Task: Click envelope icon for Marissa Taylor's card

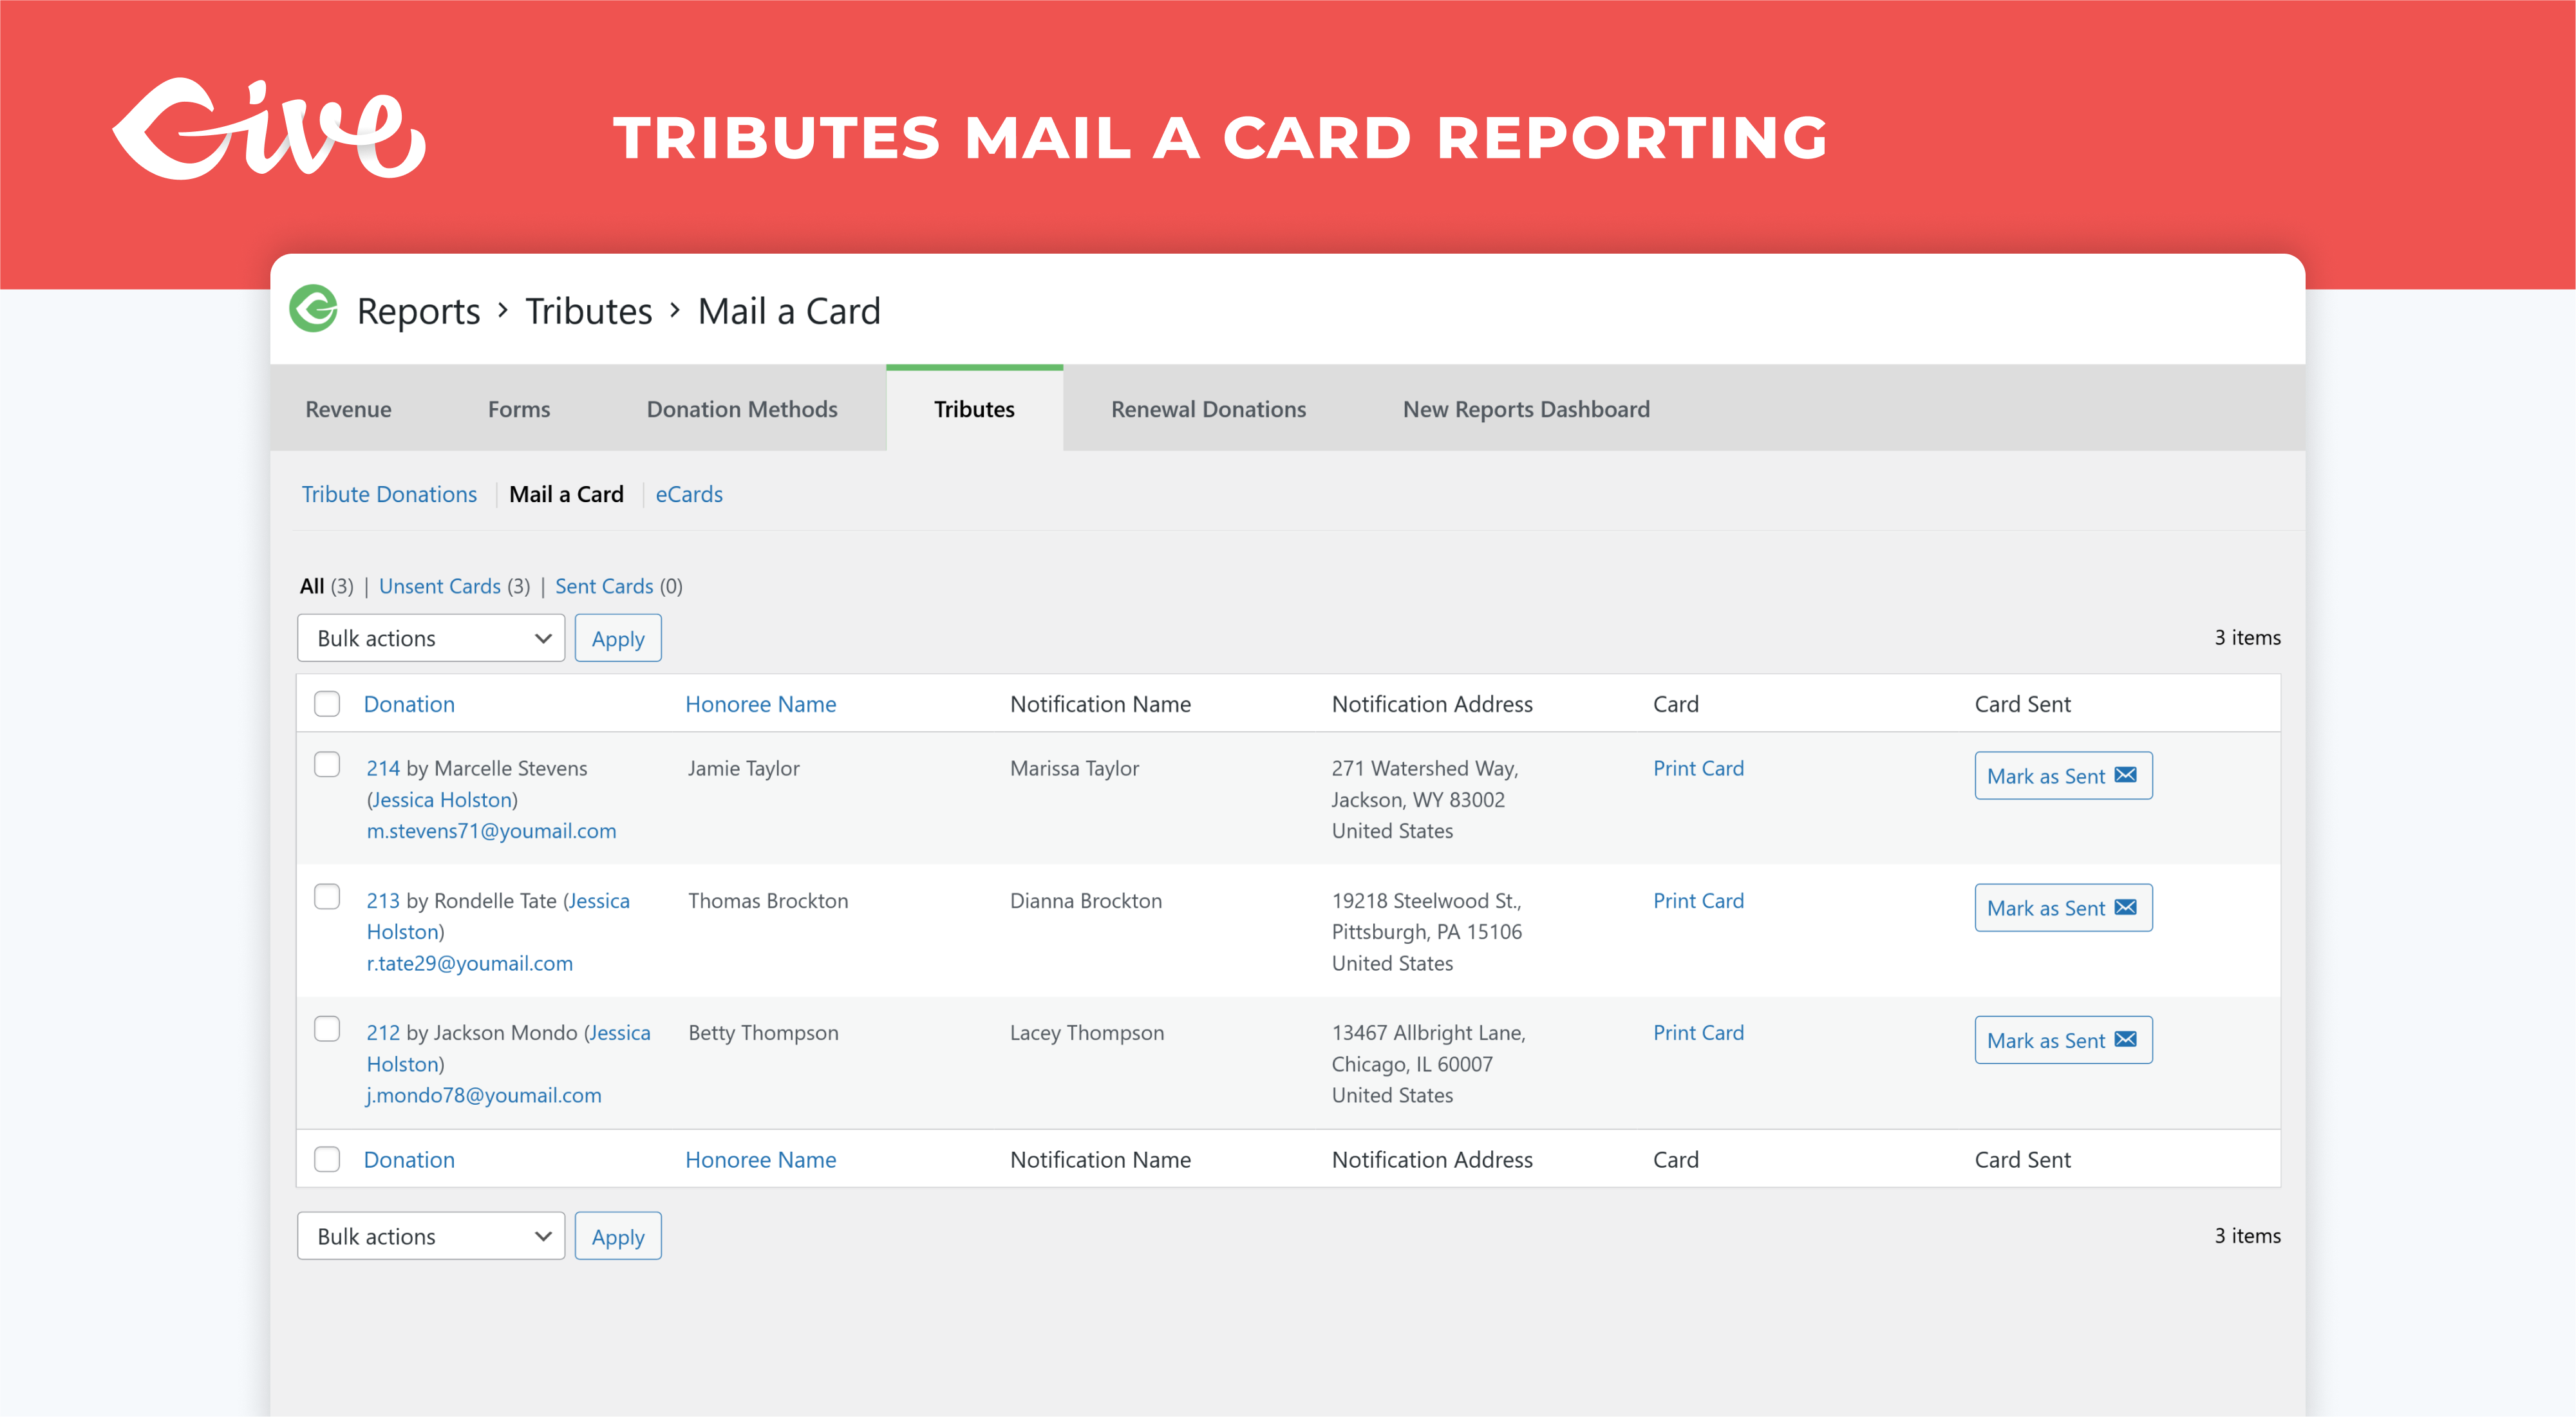Action: pos(2125,775)
